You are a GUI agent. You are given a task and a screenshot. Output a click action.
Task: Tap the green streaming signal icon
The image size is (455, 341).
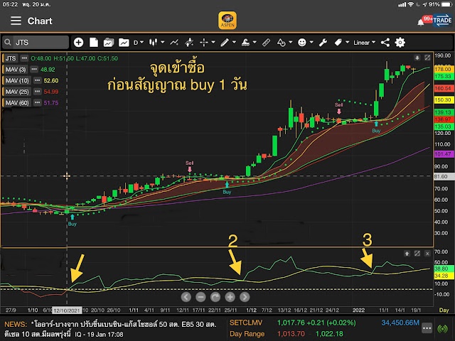point(443,328)
